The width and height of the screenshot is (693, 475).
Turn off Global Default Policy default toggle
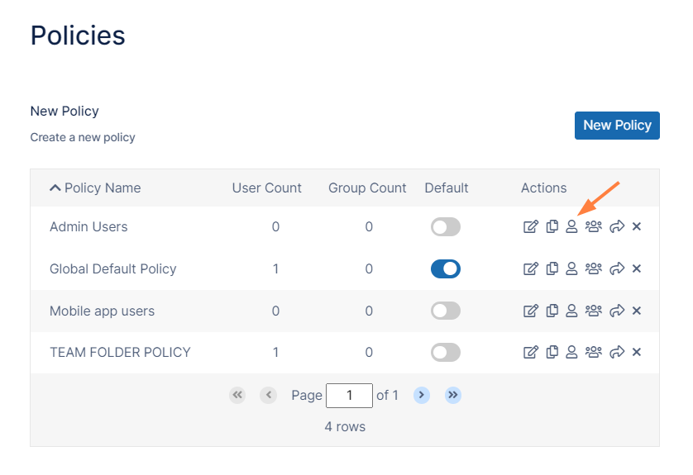click(446, 268)
